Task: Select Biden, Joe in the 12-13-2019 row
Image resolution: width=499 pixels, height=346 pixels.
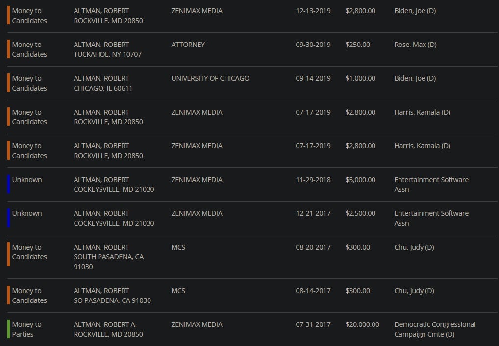Action: (415, 11)
